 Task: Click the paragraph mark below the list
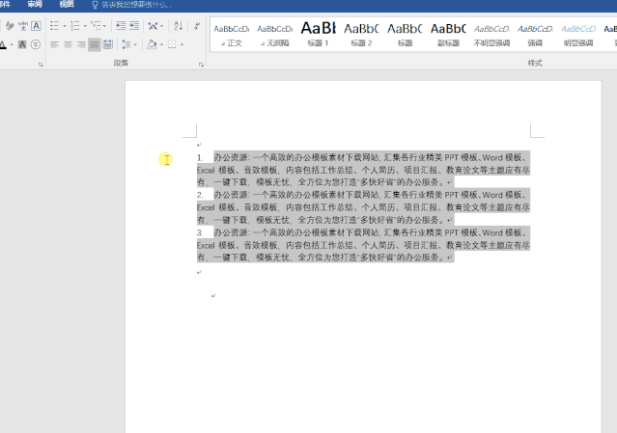pos(199,272)
